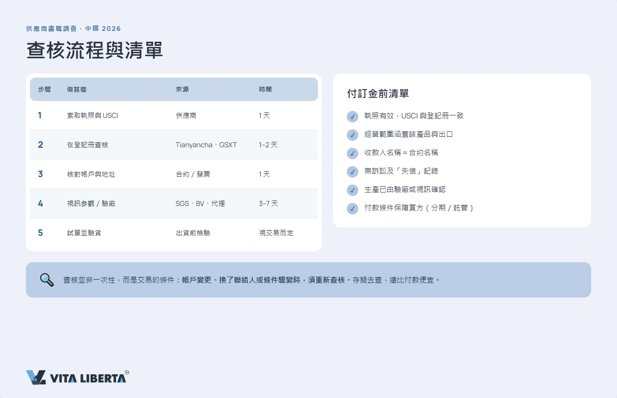Click the time cell 1 天 in the 合約 / 發票 row
Screen dimensions: 617x398
pos(264,174)
